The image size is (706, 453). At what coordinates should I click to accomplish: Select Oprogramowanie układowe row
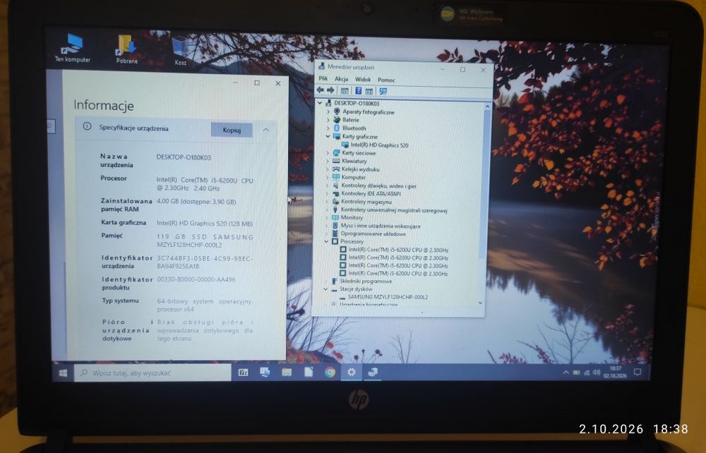tap(369, 234)
